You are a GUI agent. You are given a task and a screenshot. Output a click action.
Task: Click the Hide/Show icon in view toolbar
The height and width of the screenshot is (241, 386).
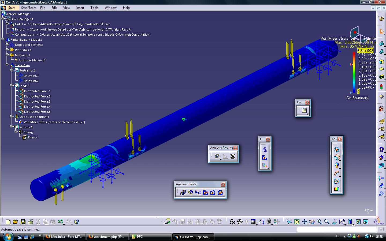point(358,222)
